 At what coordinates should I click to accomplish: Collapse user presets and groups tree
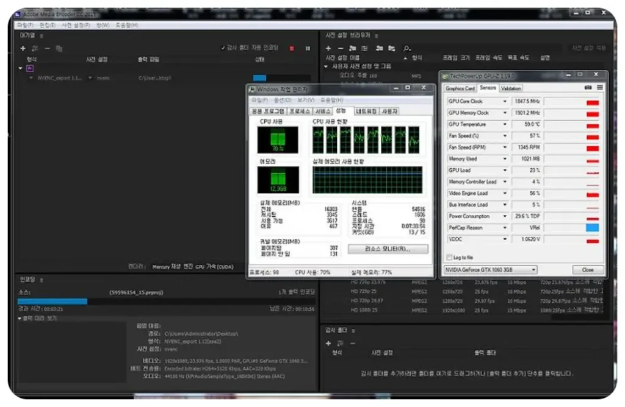[x=326, y=66]
